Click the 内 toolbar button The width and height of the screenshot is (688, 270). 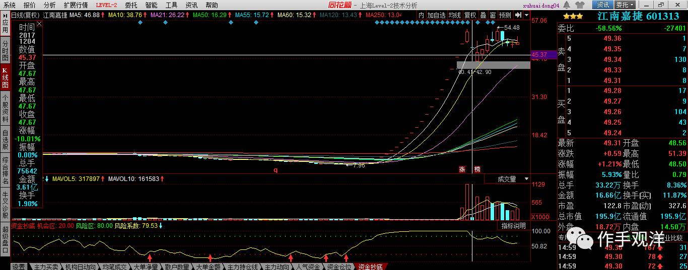[421, 15]
